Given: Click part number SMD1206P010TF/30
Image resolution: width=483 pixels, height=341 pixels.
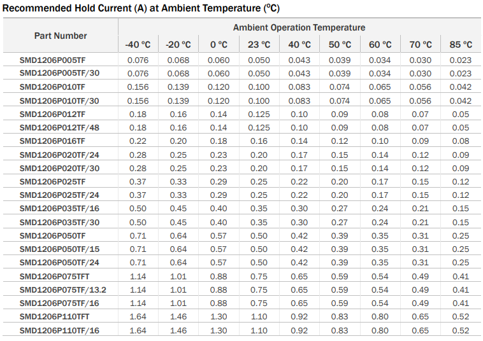Looking at the screenshot, I should tap(59, 101).
